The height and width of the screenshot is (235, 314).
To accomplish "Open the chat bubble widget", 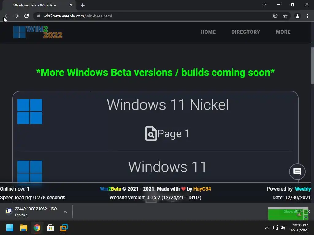I will [297, 171].
